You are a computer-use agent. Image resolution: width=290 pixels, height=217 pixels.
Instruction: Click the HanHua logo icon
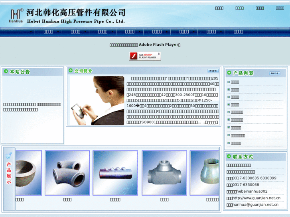[x=16, y=16]
